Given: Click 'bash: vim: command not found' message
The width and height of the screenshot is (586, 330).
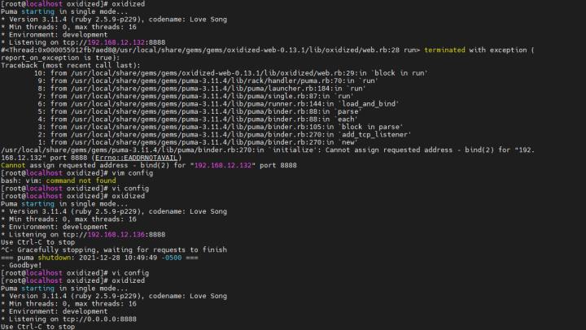Looking at the screenshot, I should 59,180.
